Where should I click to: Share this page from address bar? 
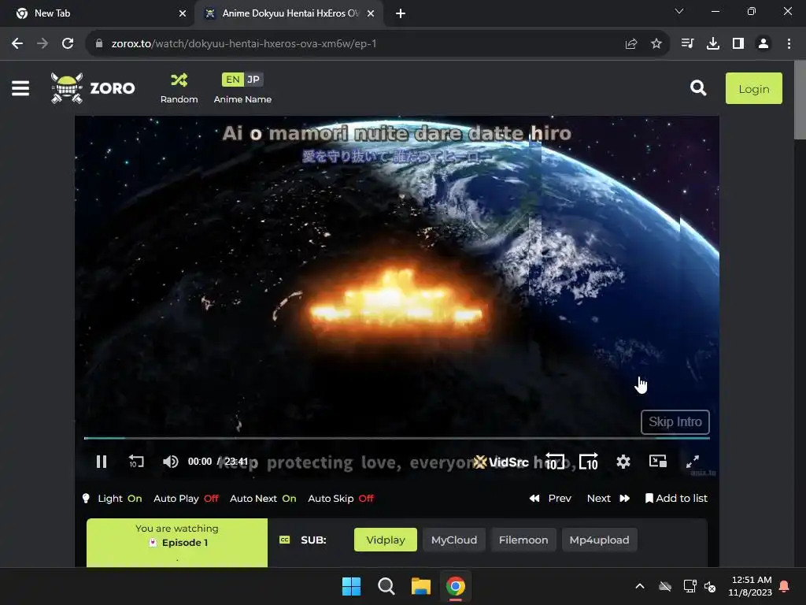631,44
